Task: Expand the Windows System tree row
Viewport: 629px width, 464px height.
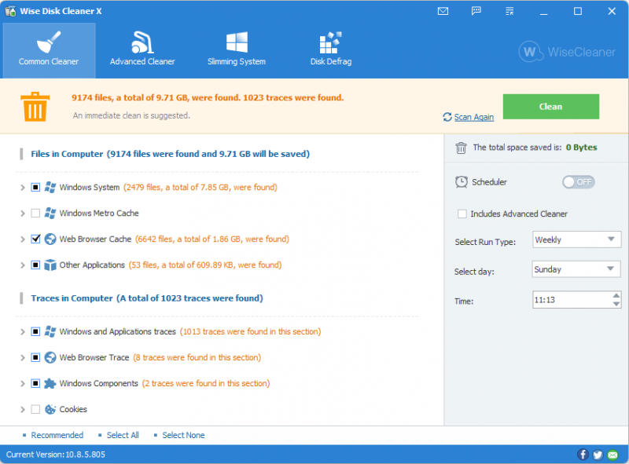Action: (23, 188)
